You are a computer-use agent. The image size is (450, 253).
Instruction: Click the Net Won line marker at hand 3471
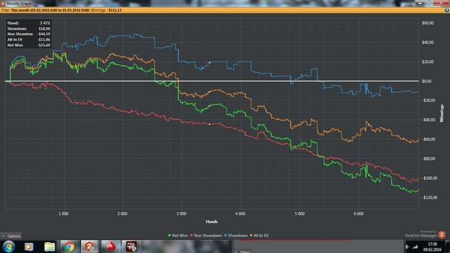pos(210,106)
